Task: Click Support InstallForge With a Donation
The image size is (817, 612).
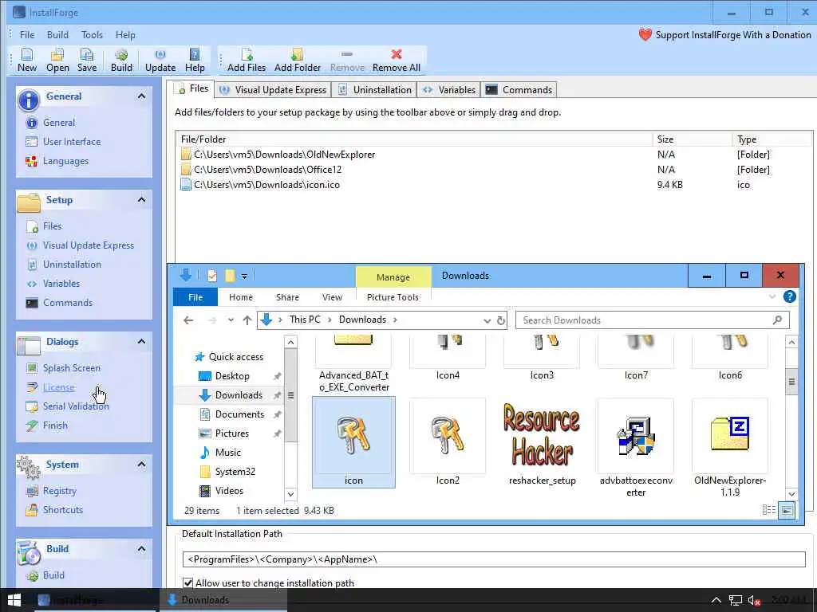Action: [x=724, y=35]
